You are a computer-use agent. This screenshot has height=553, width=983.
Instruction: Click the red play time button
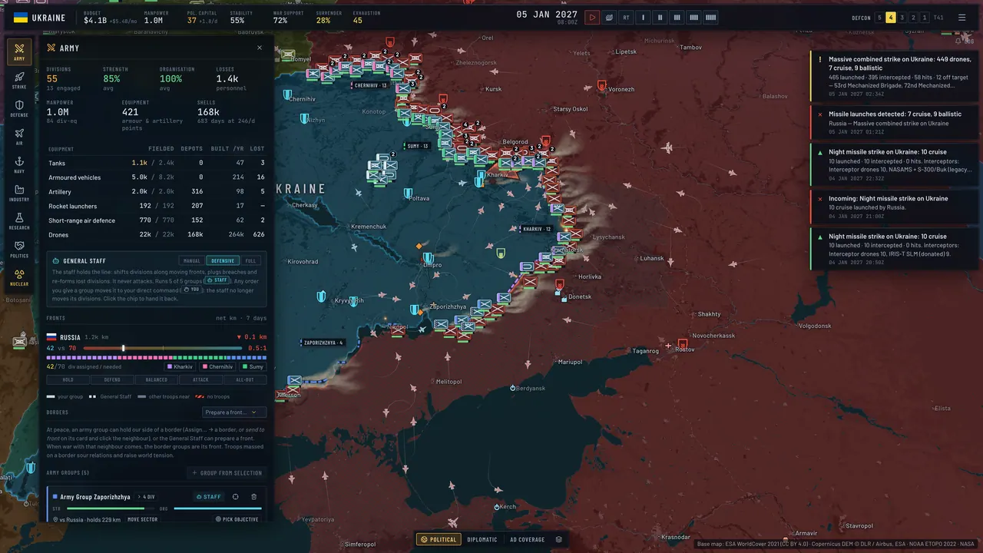point(592,17)
